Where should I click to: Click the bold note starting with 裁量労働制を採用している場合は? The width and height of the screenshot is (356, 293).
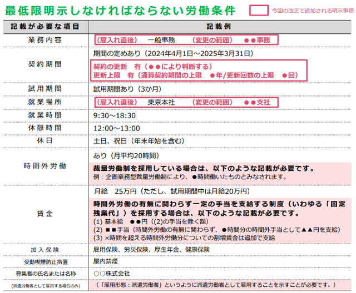(x=204, y=169)
